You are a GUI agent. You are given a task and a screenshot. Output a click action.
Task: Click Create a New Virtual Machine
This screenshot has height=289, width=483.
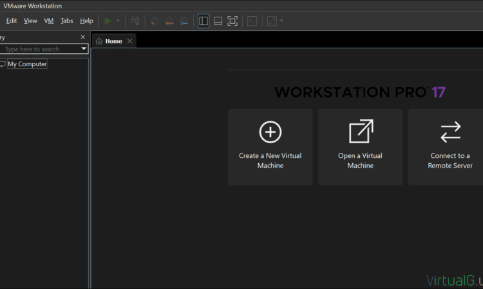(x=270, y=147)
